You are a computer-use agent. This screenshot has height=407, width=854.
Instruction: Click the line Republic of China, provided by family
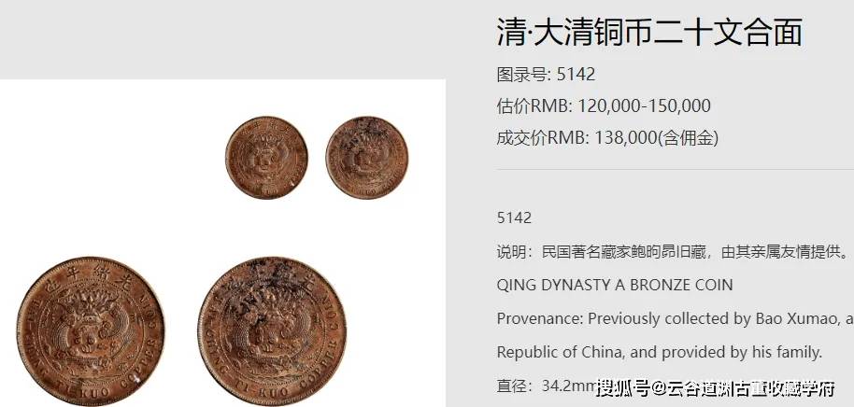(659, 352)
